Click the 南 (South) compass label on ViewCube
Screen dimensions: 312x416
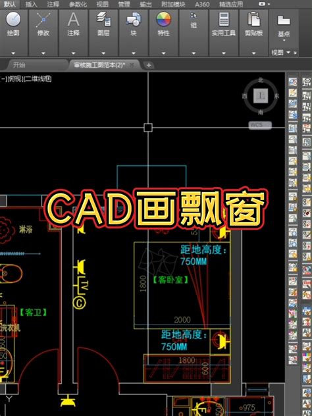pyautogui.click(x=261, y=113)
